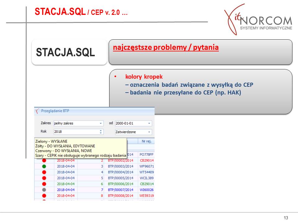This screenshot has height=223, width=298.
Task: Click the red dot in row BTP/00005/2014
Action: [44, 178]
